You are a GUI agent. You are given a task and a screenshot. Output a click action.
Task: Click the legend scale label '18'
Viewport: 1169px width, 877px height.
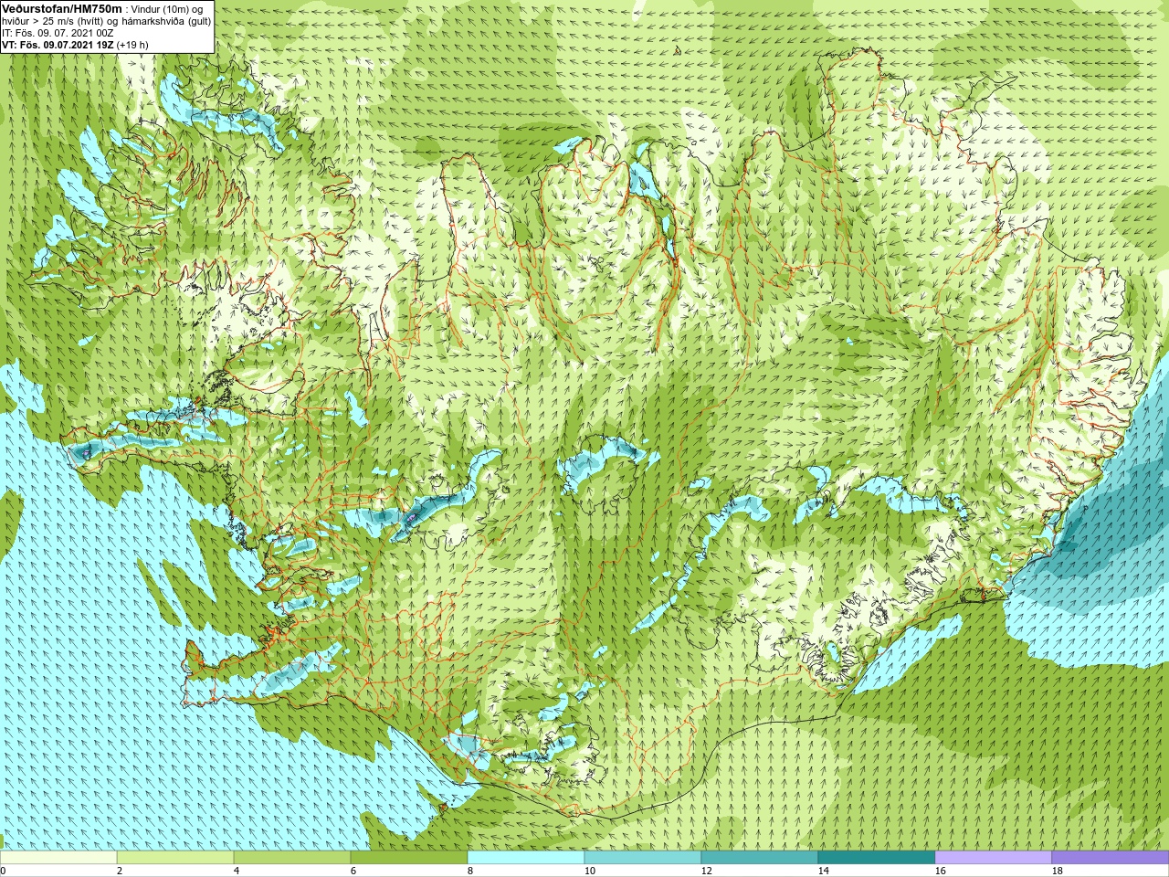pyautogui.click(x=1057, y=871)
